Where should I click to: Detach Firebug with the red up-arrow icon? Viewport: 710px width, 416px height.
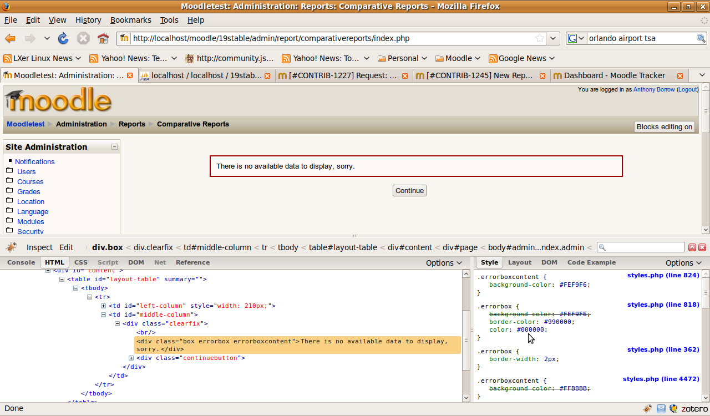point(692,247)
